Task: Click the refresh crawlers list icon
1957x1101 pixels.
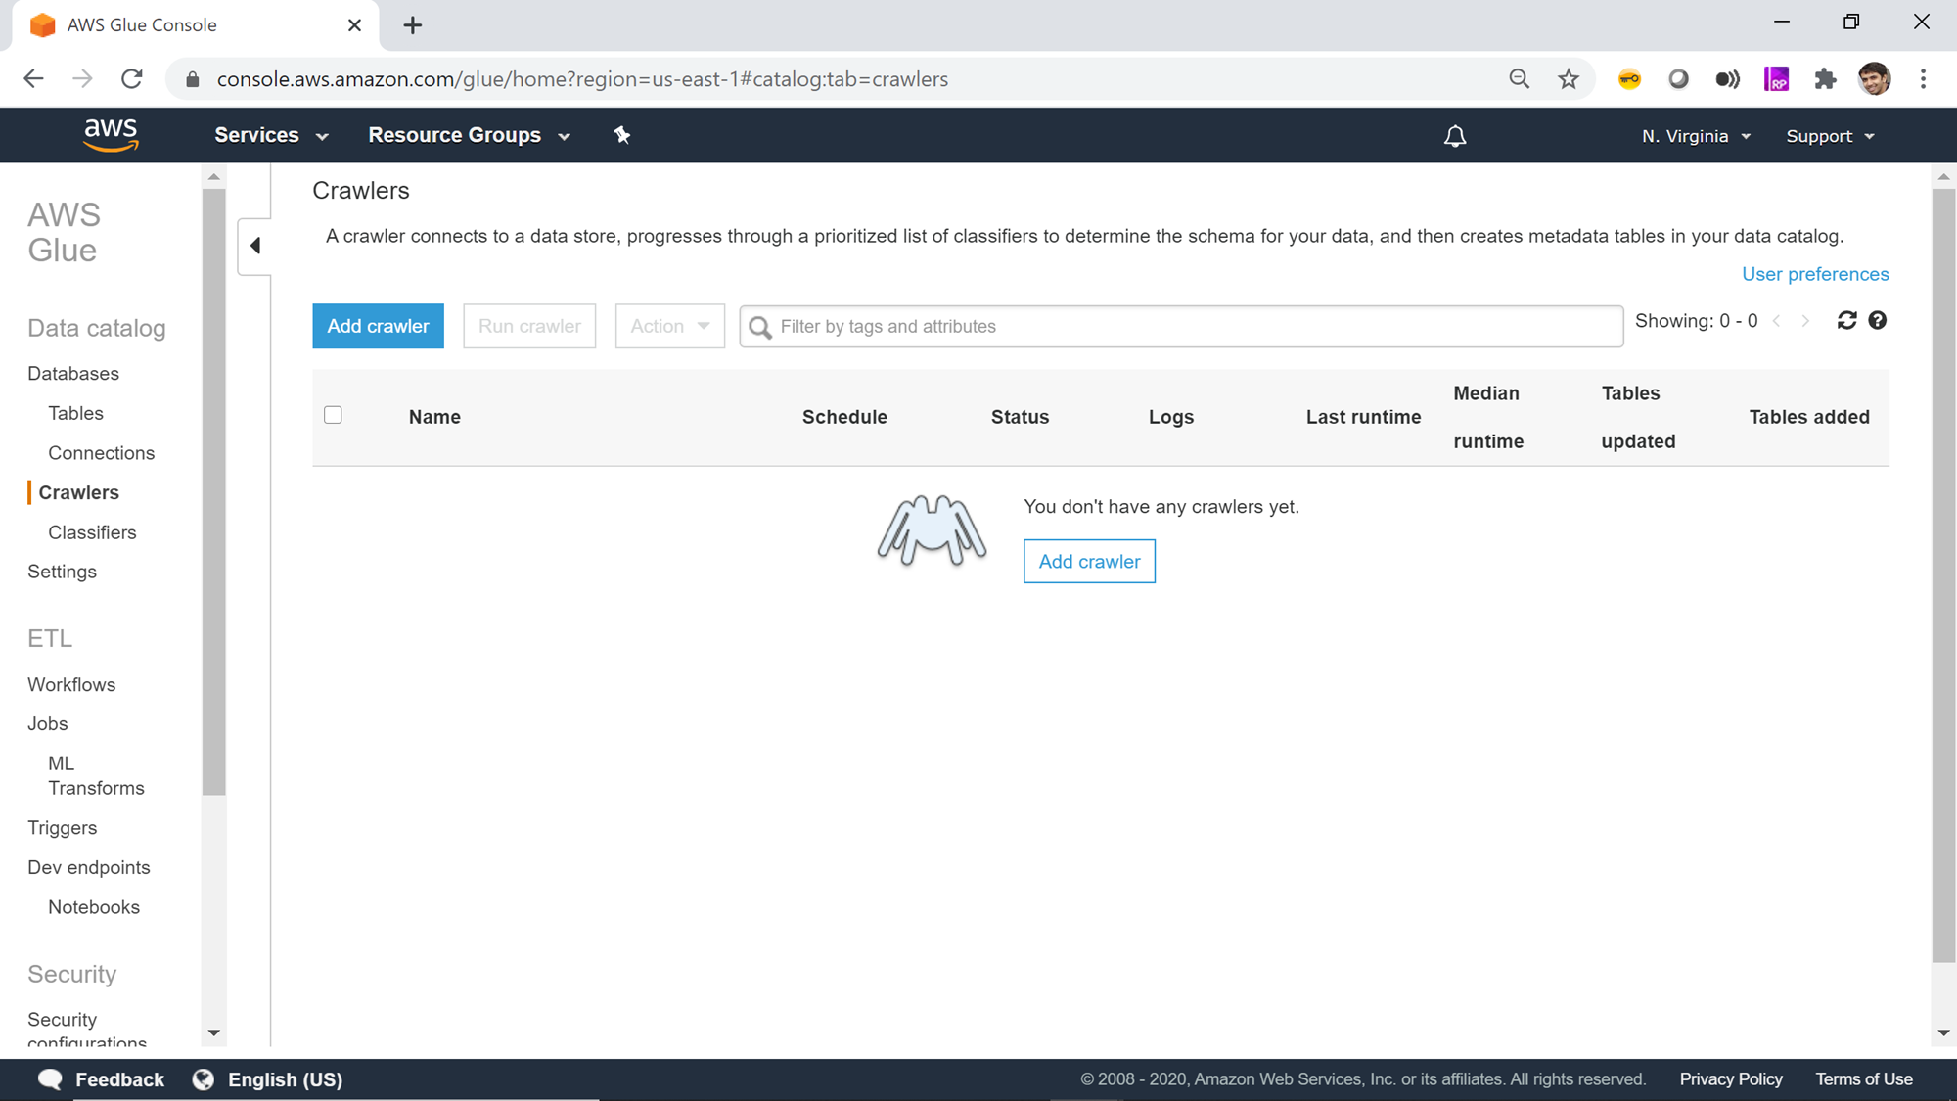Action: point(1846,321)
